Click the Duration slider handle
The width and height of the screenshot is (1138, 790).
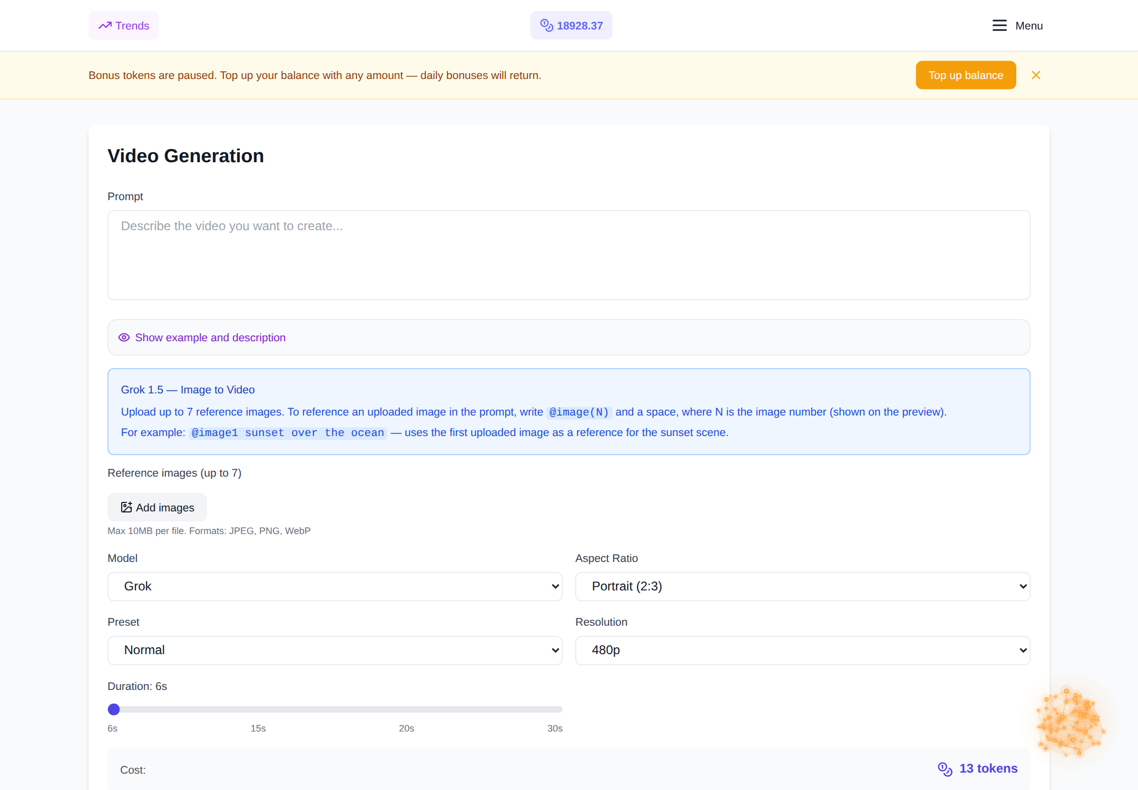pyautogui.click(x=114, y=709)
